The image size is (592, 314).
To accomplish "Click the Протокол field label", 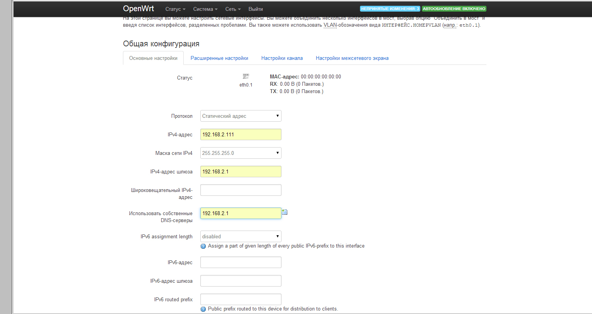I will (x=182, y=116).
